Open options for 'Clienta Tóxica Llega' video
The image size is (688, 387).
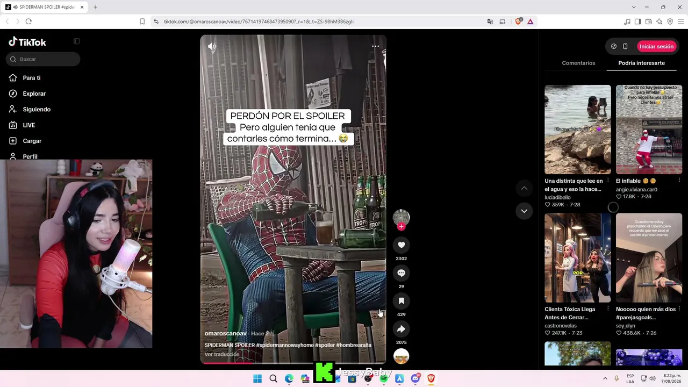608,309
